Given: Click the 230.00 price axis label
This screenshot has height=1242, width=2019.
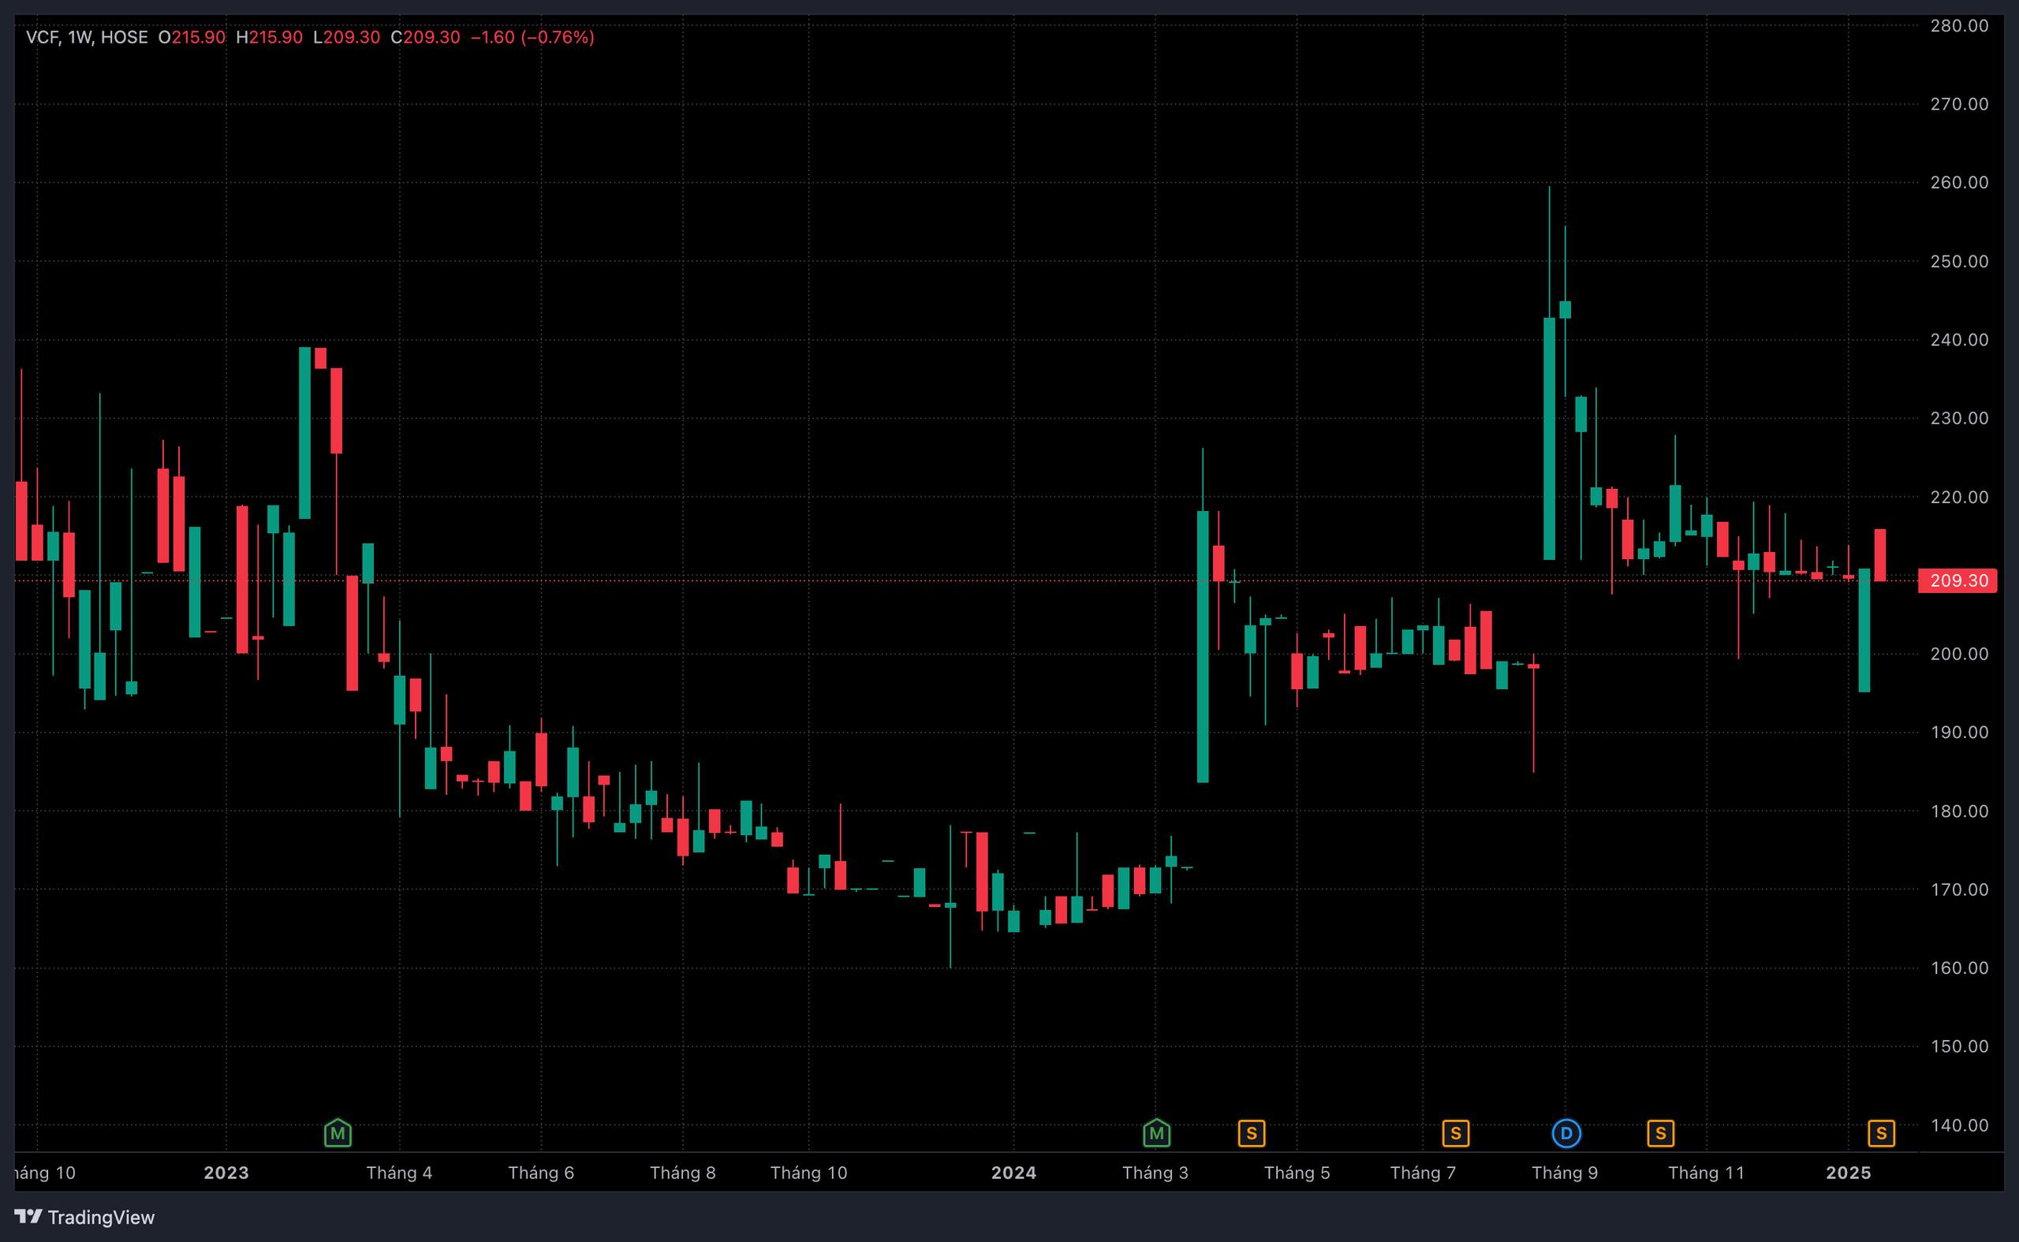Looking at the screenshot, I should [x=1959, y=418].
